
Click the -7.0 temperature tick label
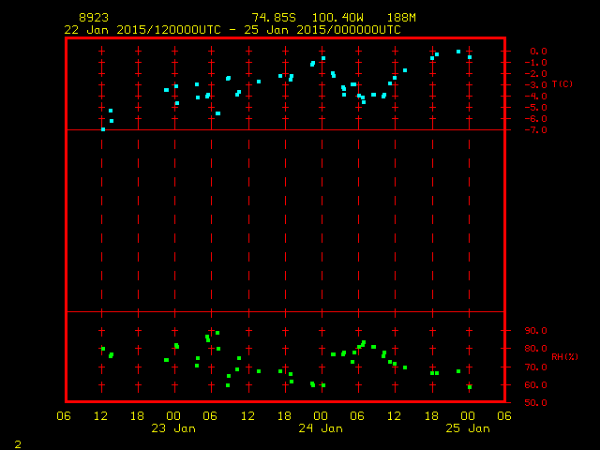[536, 129]
